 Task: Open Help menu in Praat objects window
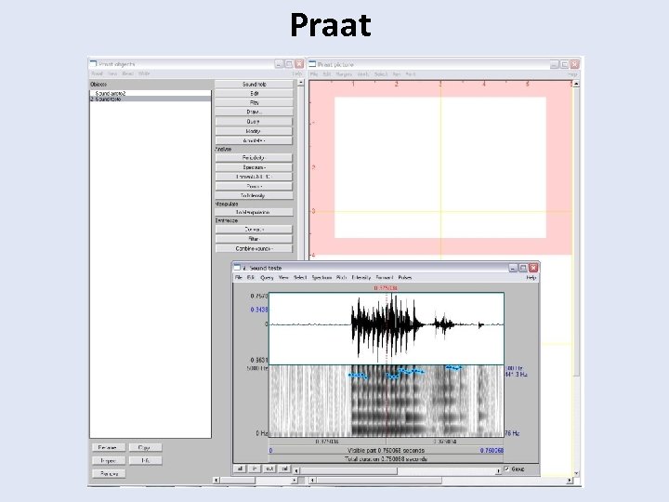tap(297, 73)
